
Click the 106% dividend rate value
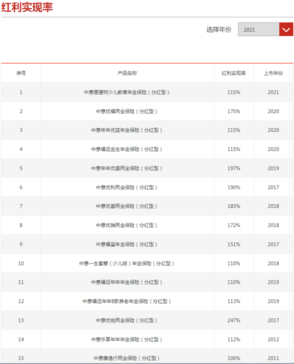click(x=234, y=358)
